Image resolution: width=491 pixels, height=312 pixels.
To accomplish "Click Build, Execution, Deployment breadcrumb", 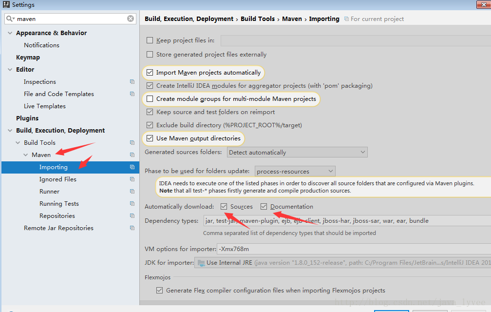I will point(189,19).
